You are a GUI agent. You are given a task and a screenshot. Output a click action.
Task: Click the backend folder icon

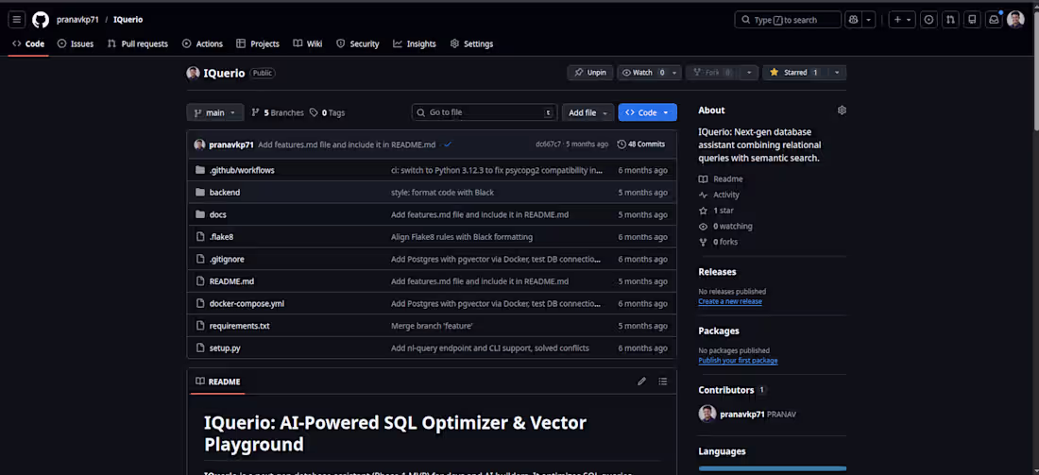point(200,192)
